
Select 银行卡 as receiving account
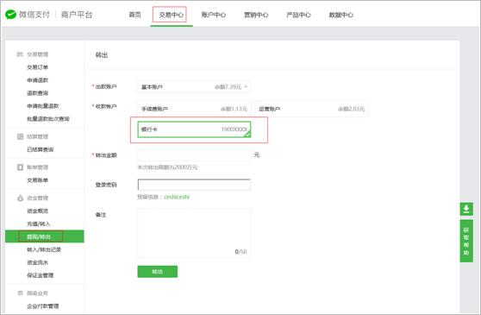[194, 129]
